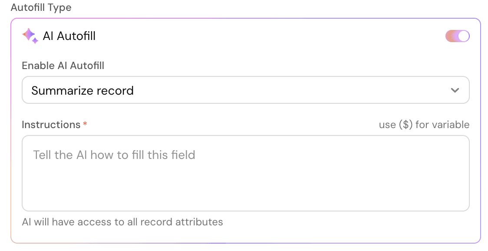Expand options using the dropdown chevron arrow

coord(455,90)
